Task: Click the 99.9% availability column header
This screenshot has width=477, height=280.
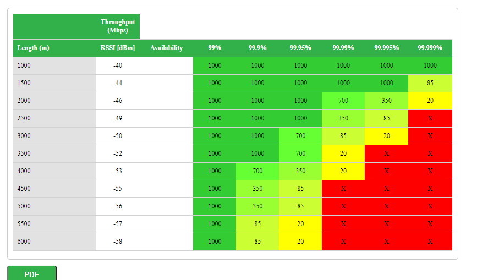Action: point(257,48)
